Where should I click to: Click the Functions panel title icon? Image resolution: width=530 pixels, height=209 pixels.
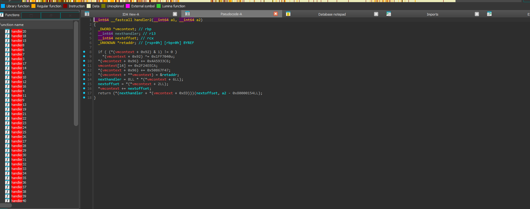(2, 15)
